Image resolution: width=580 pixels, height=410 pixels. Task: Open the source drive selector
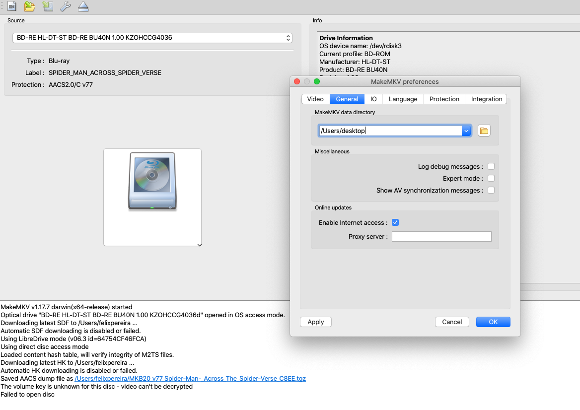tap(288, 37)
